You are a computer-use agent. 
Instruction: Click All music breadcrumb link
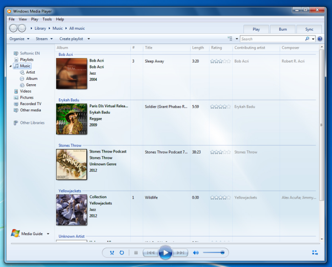coord(77,28)
